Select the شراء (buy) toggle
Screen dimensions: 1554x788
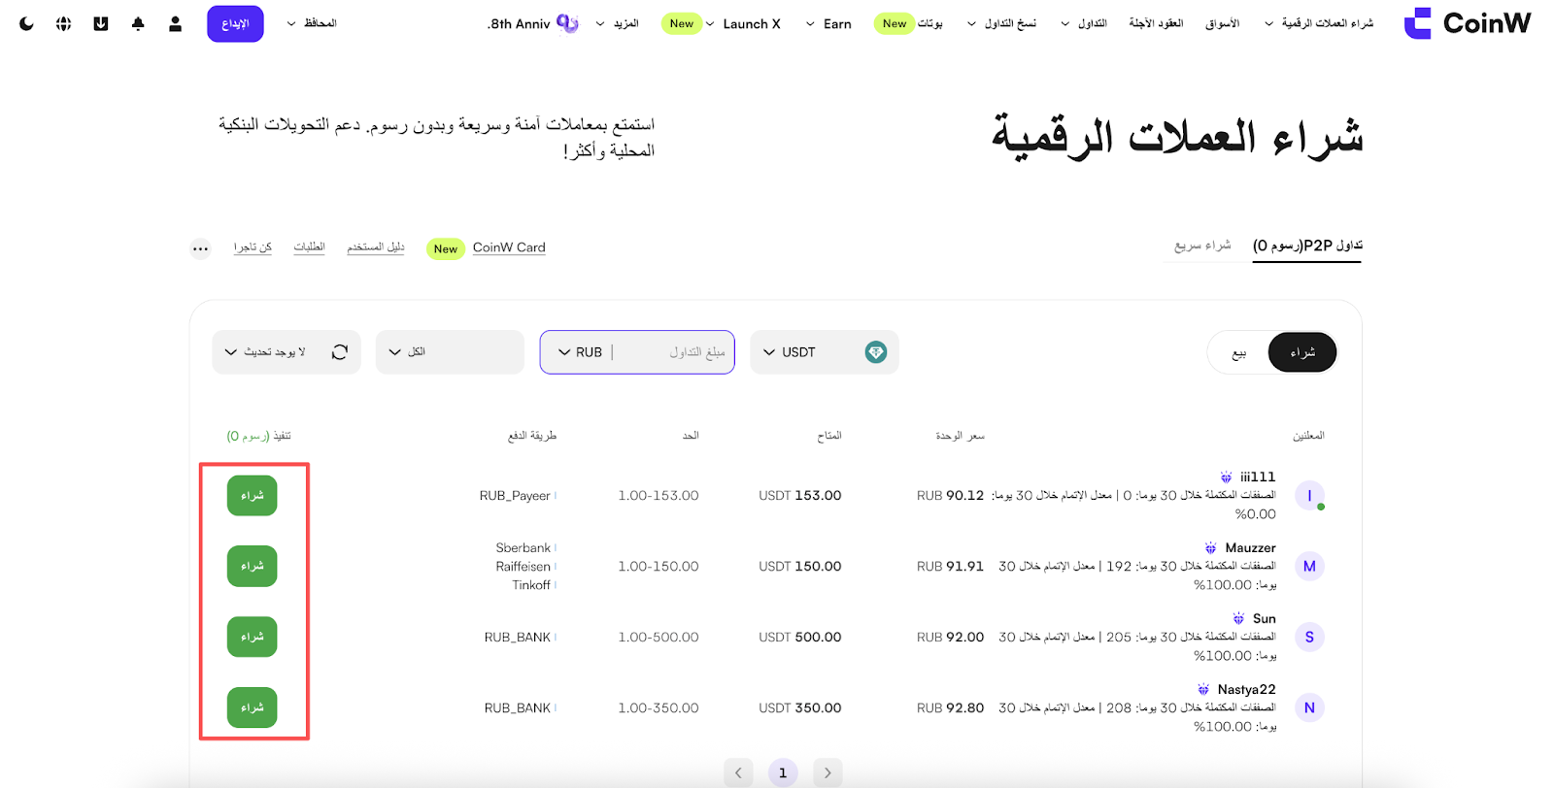coord(1302,352)
